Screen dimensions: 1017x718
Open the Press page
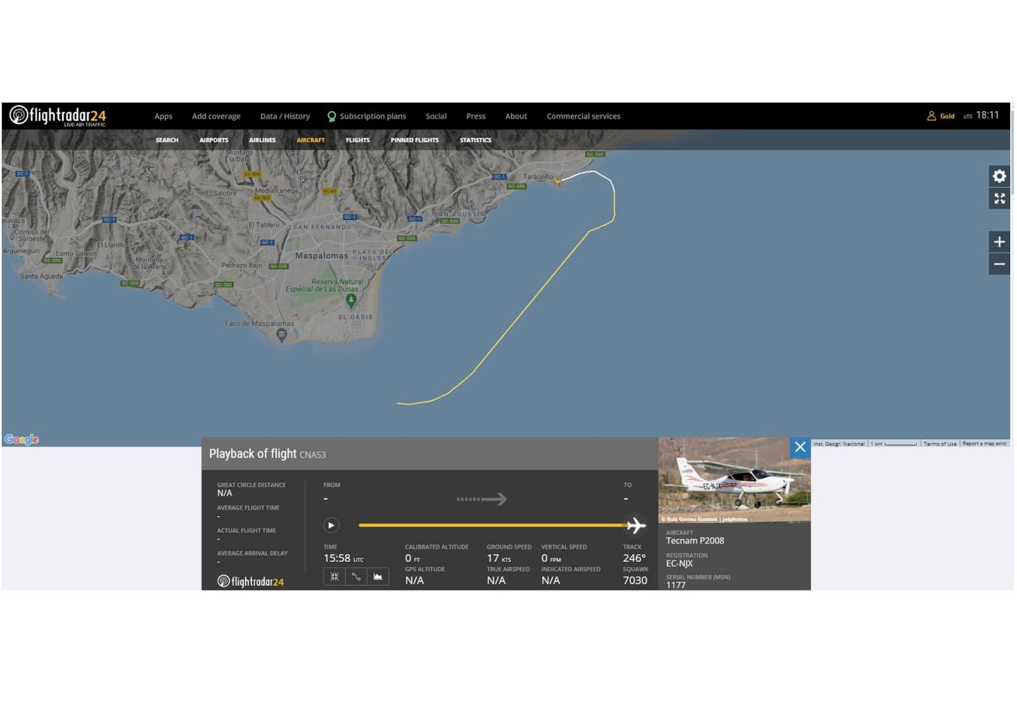(475, 116)
